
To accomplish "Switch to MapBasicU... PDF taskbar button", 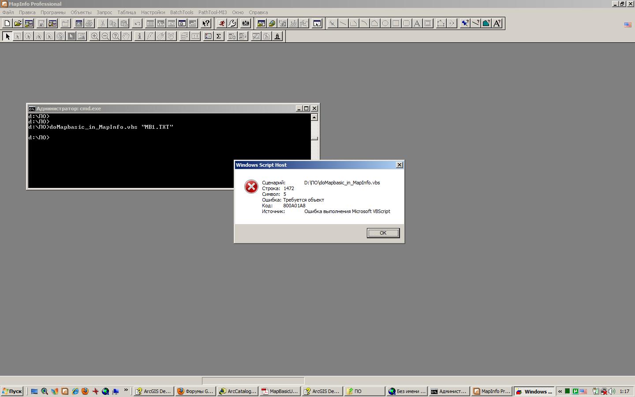I will pos(280,391).
